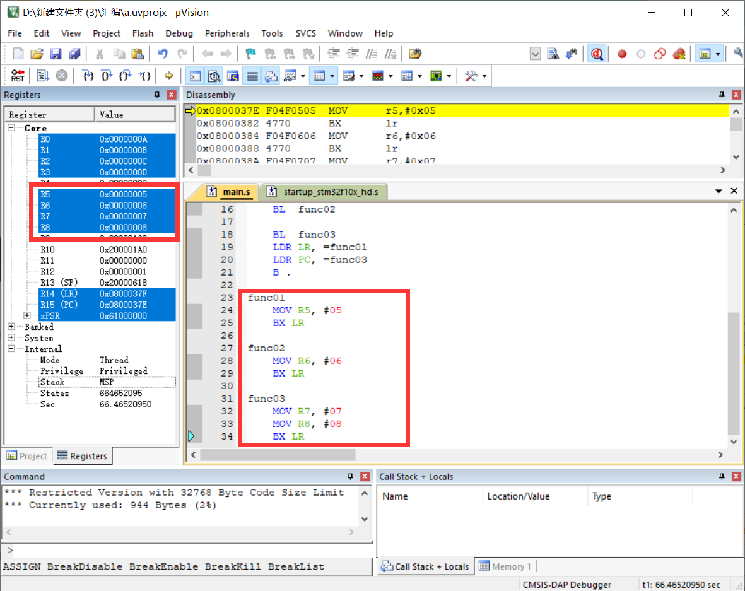Image resolution: width=745 pixels, height=591 pixels.
Task: Click the Reset CPU (RST) icon
Action: pos(17,76)
